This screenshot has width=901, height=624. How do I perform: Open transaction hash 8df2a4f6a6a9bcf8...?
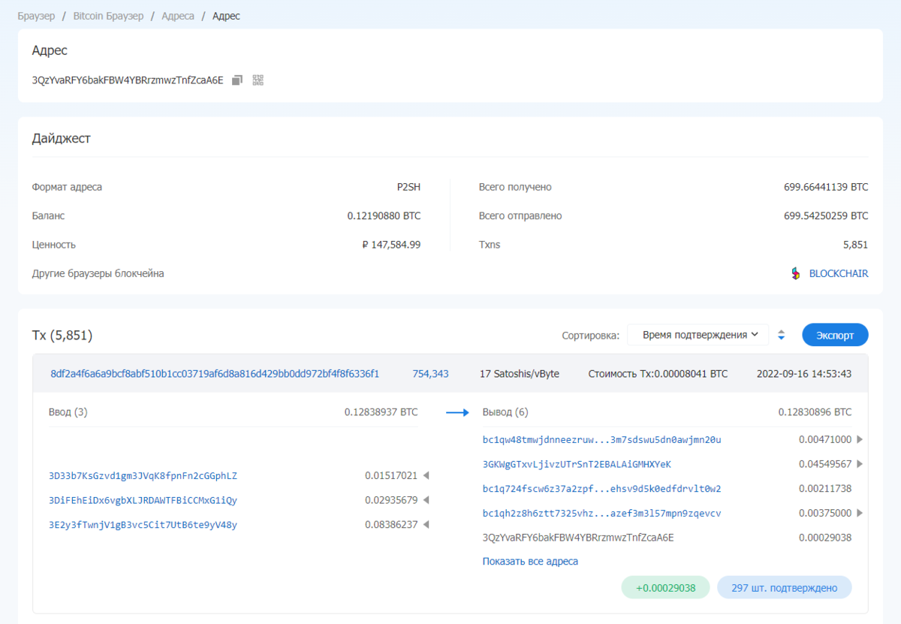[x=215, y=373]
